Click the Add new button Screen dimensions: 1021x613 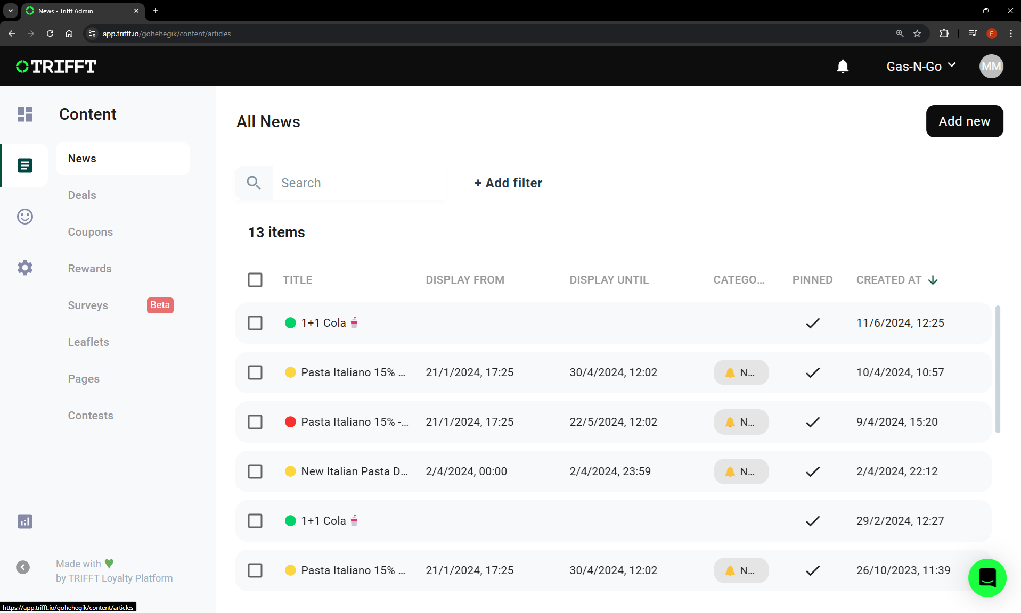coord(964,121)
